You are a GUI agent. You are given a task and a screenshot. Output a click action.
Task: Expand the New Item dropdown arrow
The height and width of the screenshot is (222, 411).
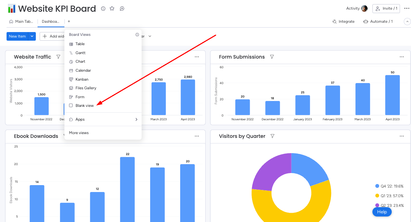coord(32,36)
